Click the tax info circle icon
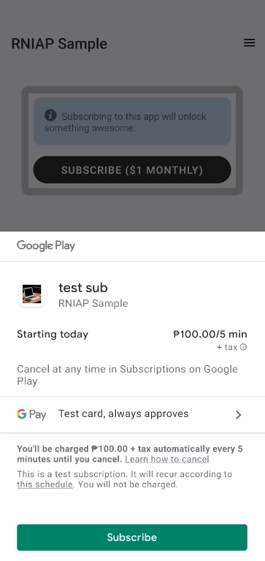Screen dimensions: 265x561 tap(243, 347)
